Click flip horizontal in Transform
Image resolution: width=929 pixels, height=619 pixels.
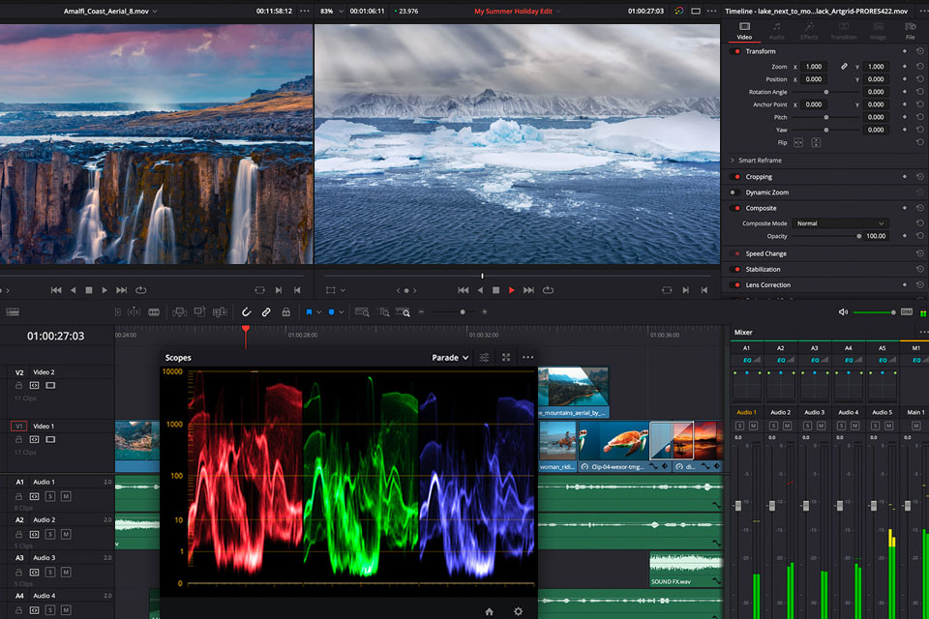pyautogui.click(x=798, y=143)
